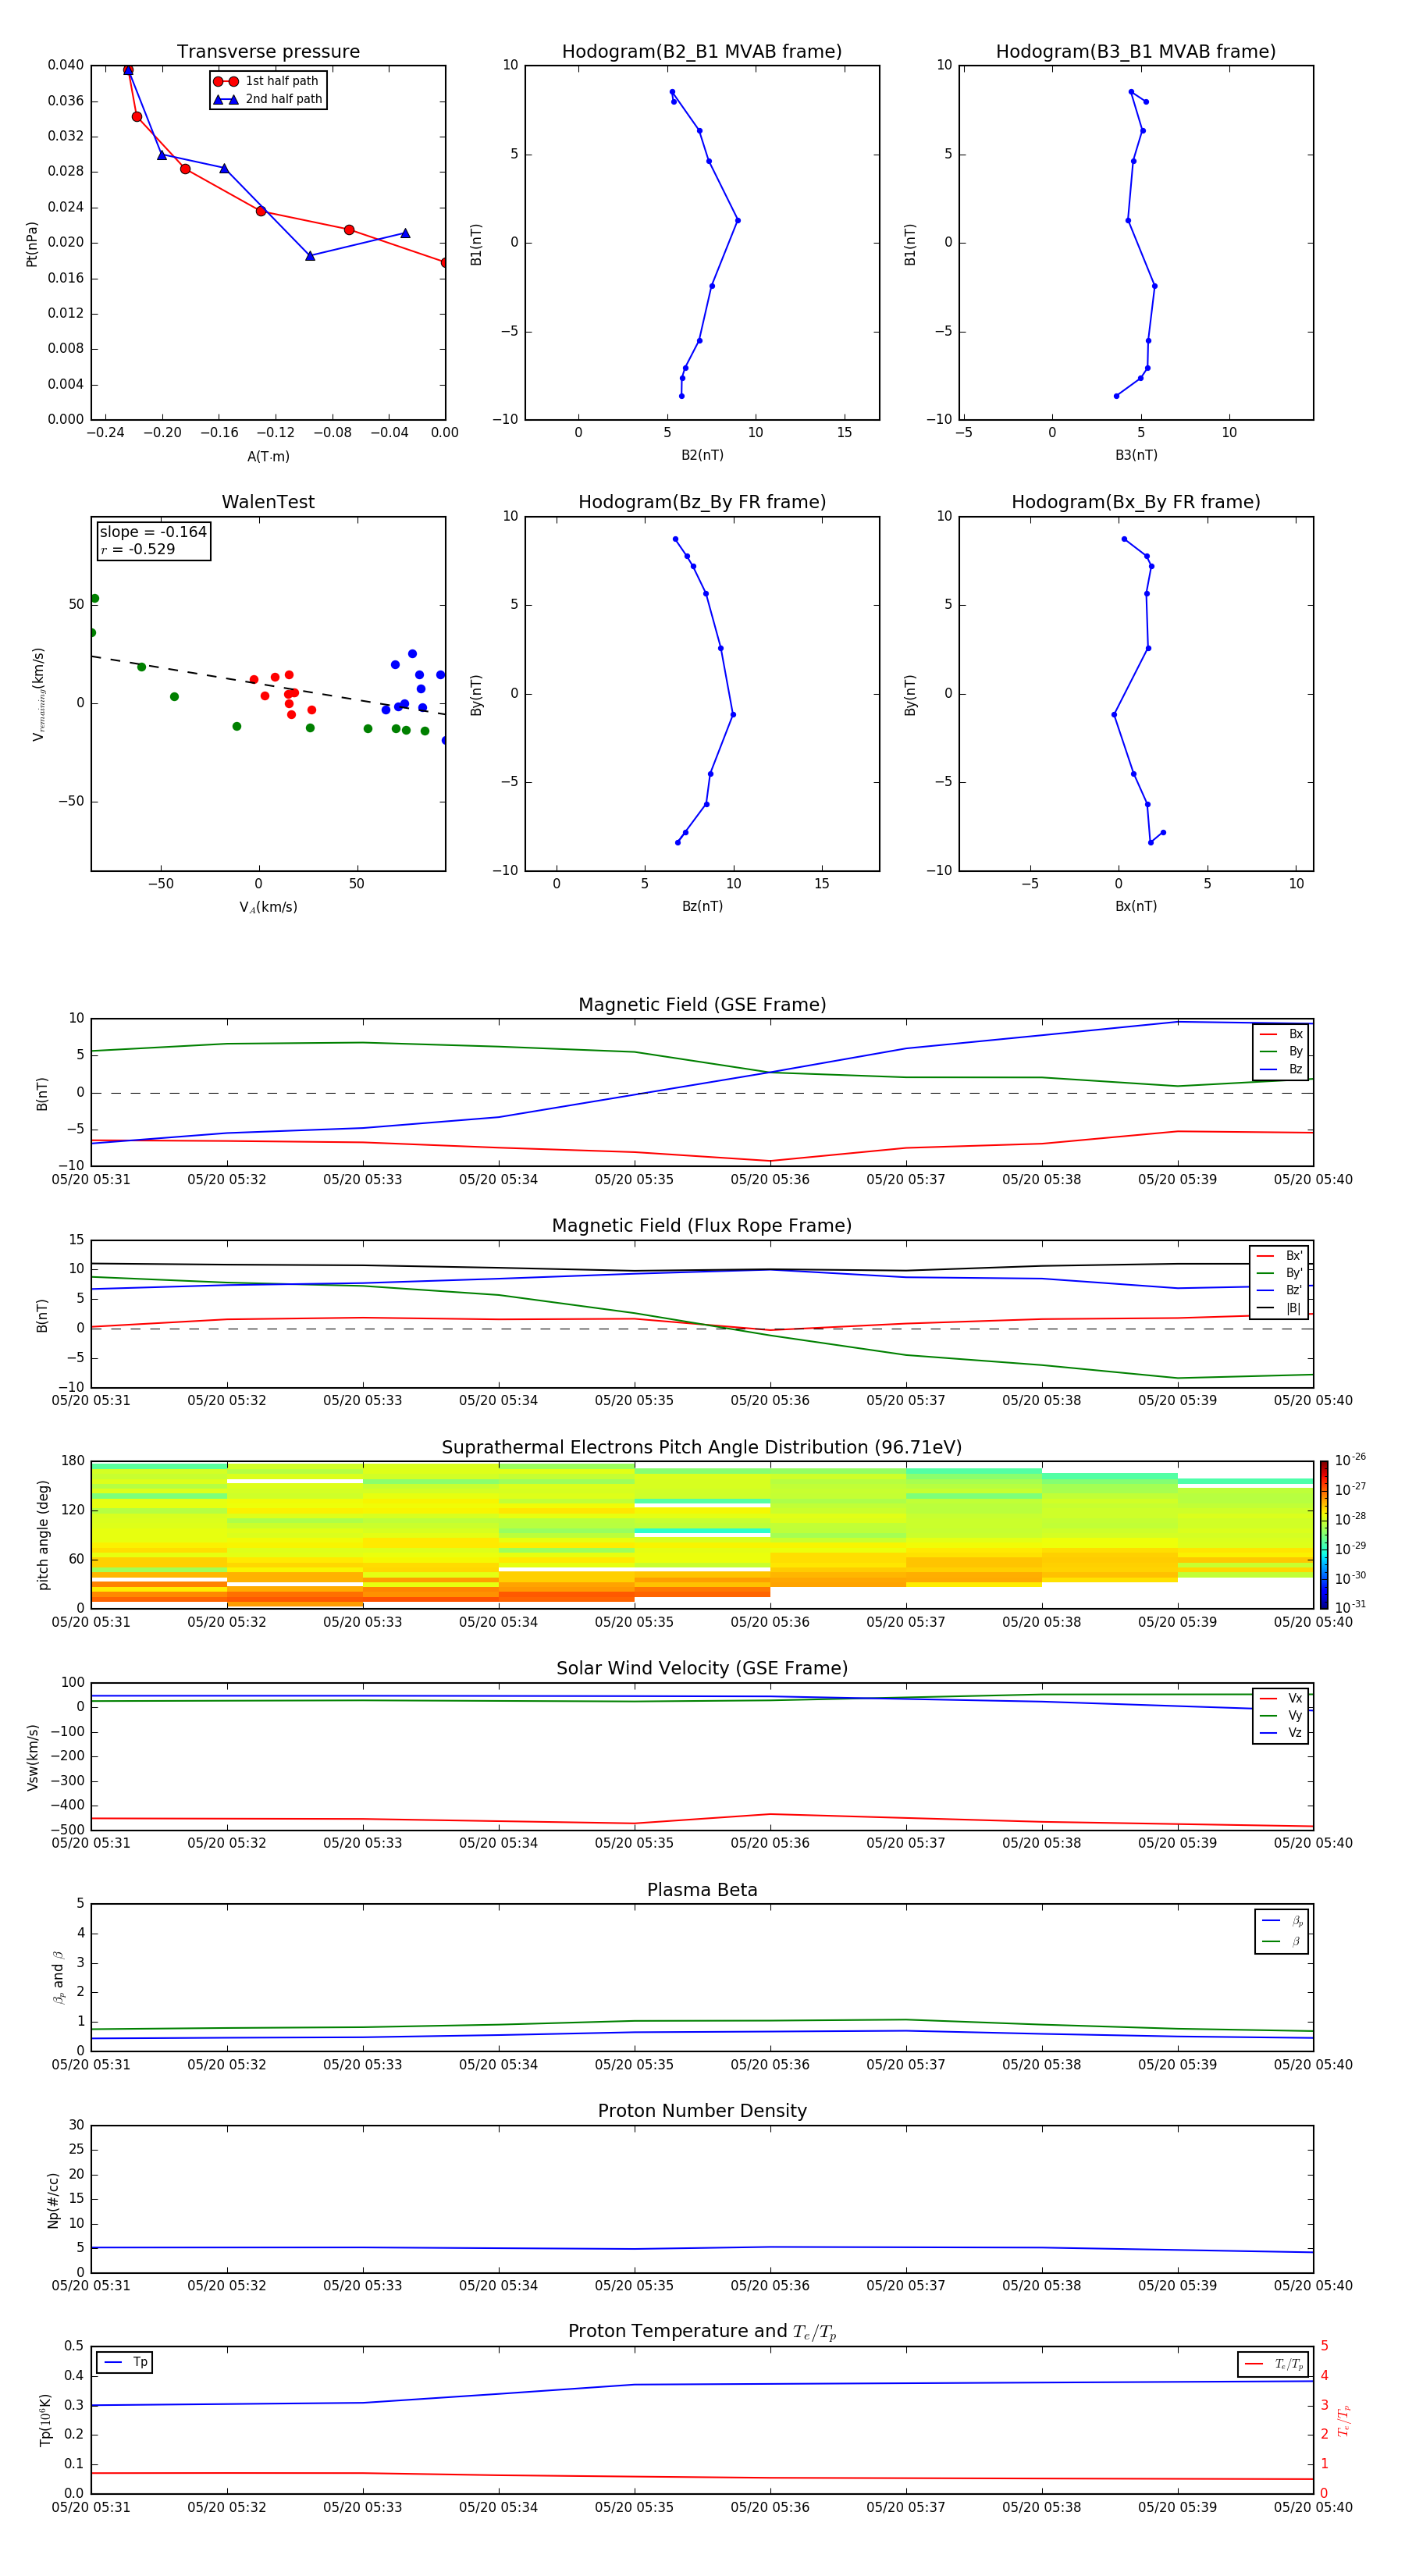
Task: Click the 'pitch angle (deg)' axis label
Action: pos(43,1535)
